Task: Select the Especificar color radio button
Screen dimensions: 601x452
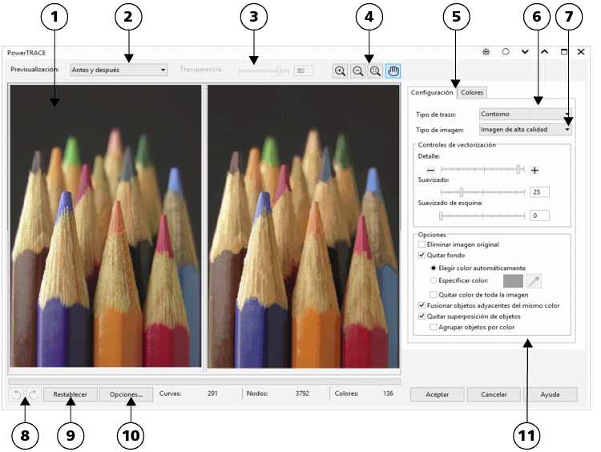Action: [x=434, y=280]
